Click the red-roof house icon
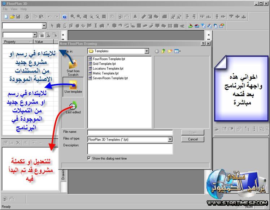The height and width of the screenshot is (210, 270). (x=197, y=26)
